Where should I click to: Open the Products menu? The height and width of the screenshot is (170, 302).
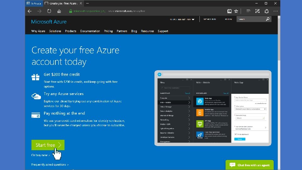coord(71,31)
